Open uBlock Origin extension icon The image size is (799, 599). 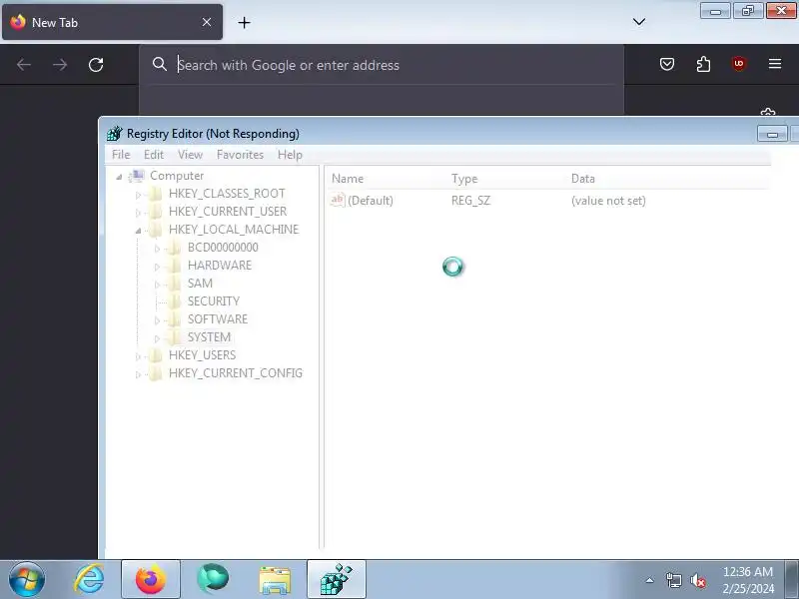click(x=739, y=64)
